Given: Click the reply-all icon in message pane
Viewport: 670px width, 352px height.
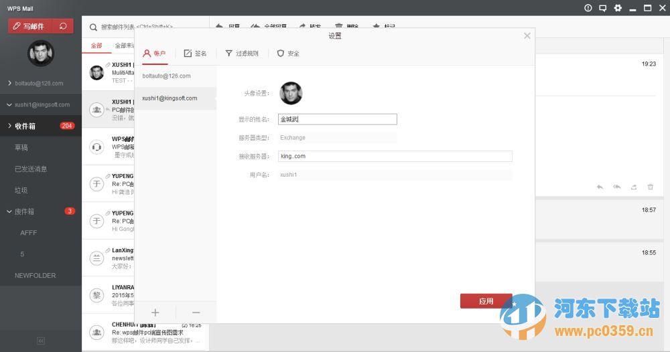Looking at the screenshot, I should pos(617,187).
